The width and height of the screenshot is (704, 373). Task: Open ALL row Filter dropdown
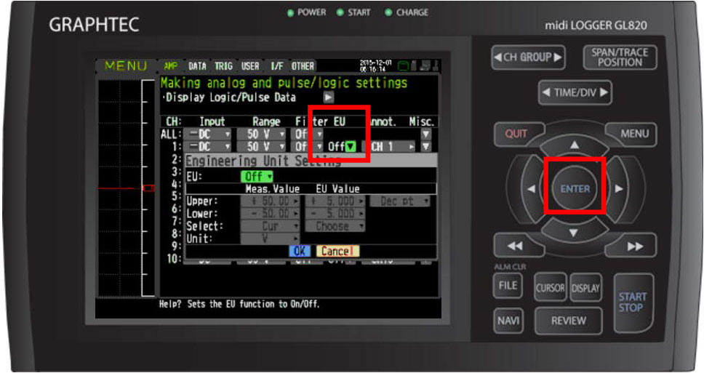pos(307,135)
